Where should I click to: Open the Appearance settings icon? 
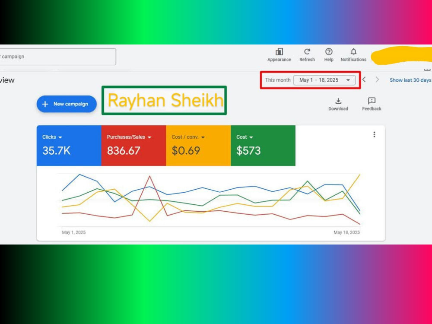279,52
